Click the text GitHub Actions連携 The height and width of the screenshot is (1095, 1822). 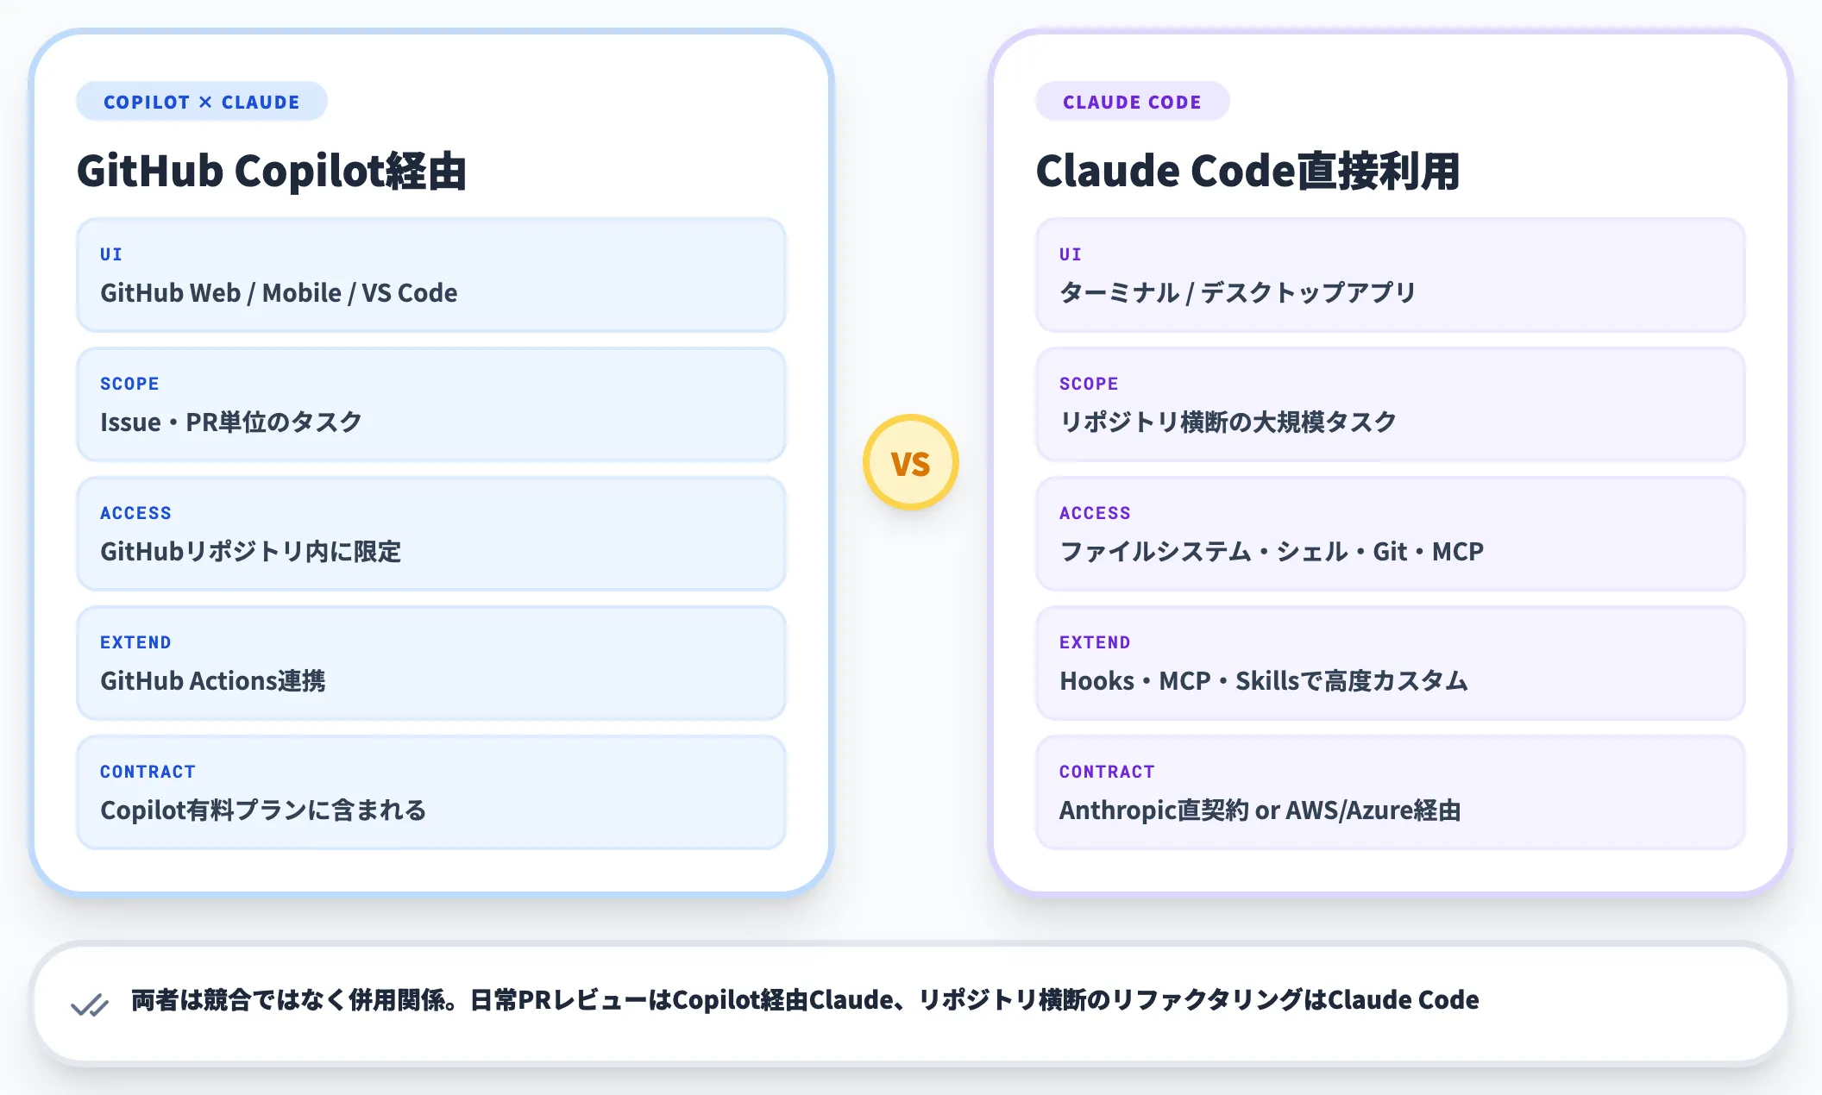pos(213,681)
